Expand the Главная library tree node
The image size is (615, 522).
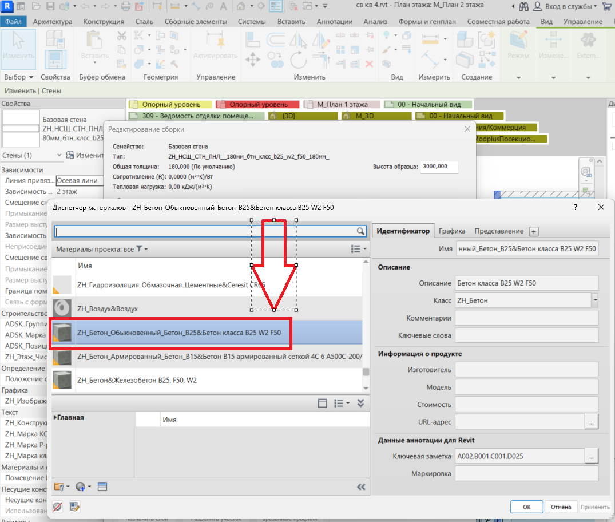(x=55, y=417)
